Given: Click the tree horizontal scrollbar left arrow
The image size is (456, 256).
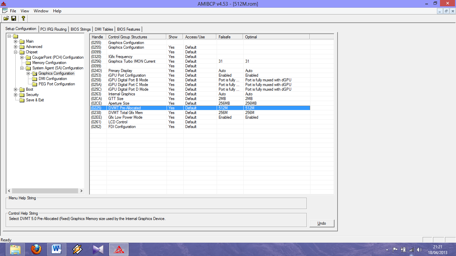Looking at the screenshot, I should pyautogui.click(x=9, y=191).
